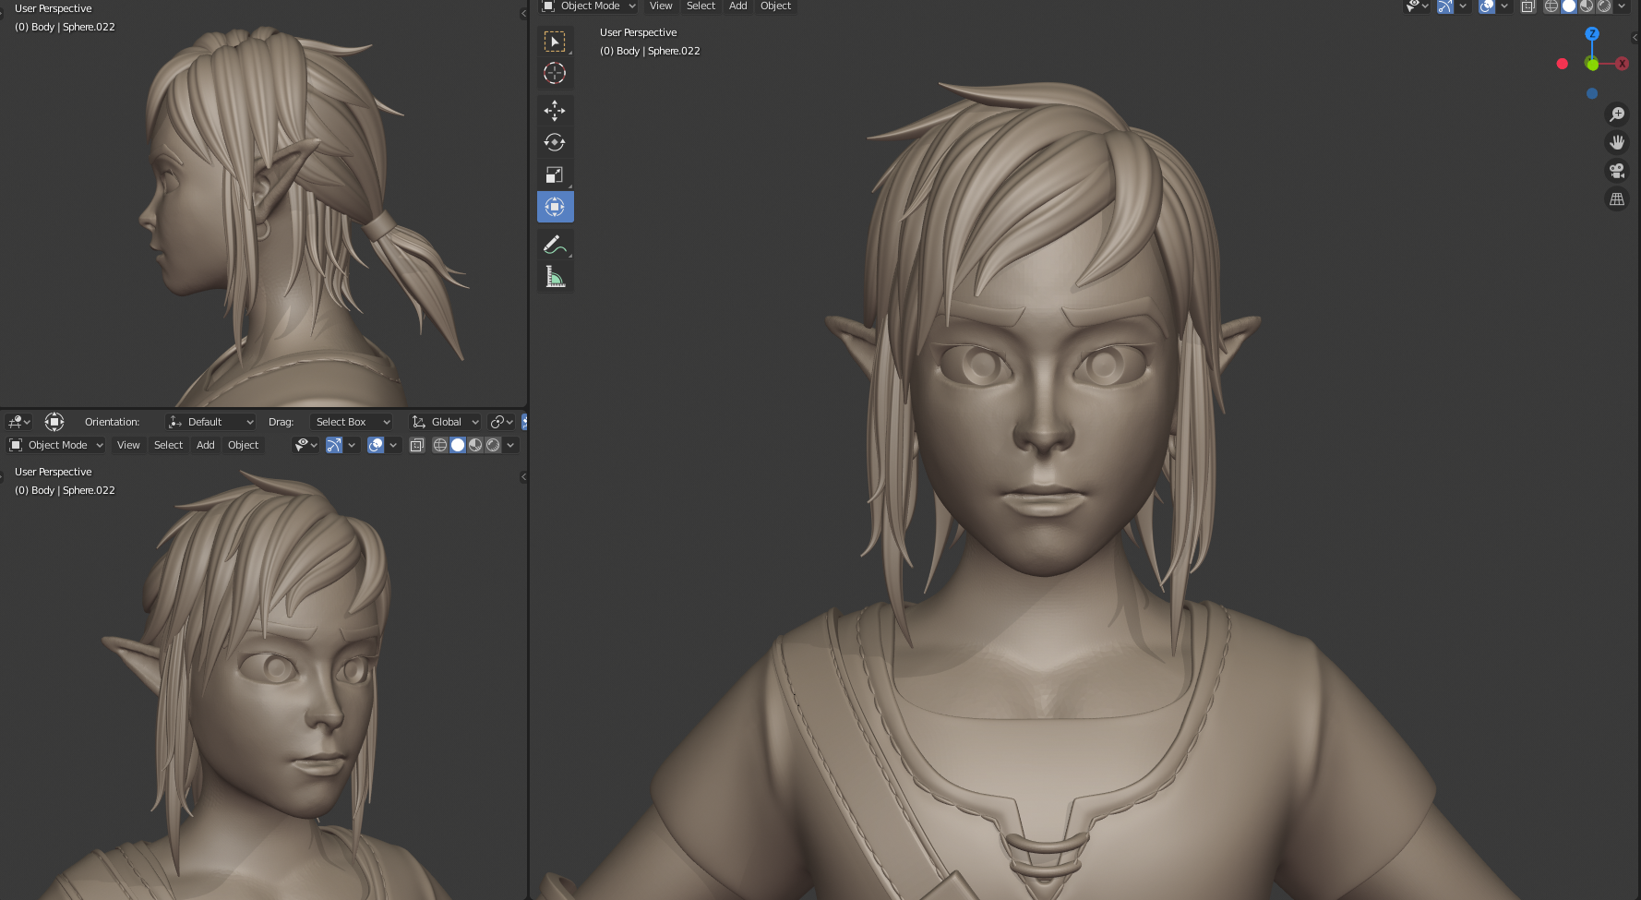Open the Object menu in the main viewport header

[x=776, y=6]
